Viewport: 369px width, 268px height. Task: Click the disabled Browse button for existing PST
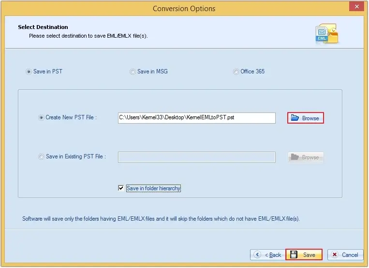click(x=306, y=157)
